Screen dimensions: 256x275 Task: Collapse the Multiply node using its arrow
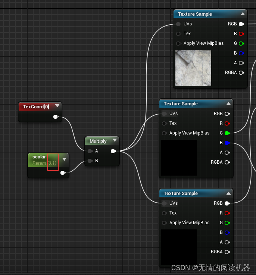click(x=115, y=141)
